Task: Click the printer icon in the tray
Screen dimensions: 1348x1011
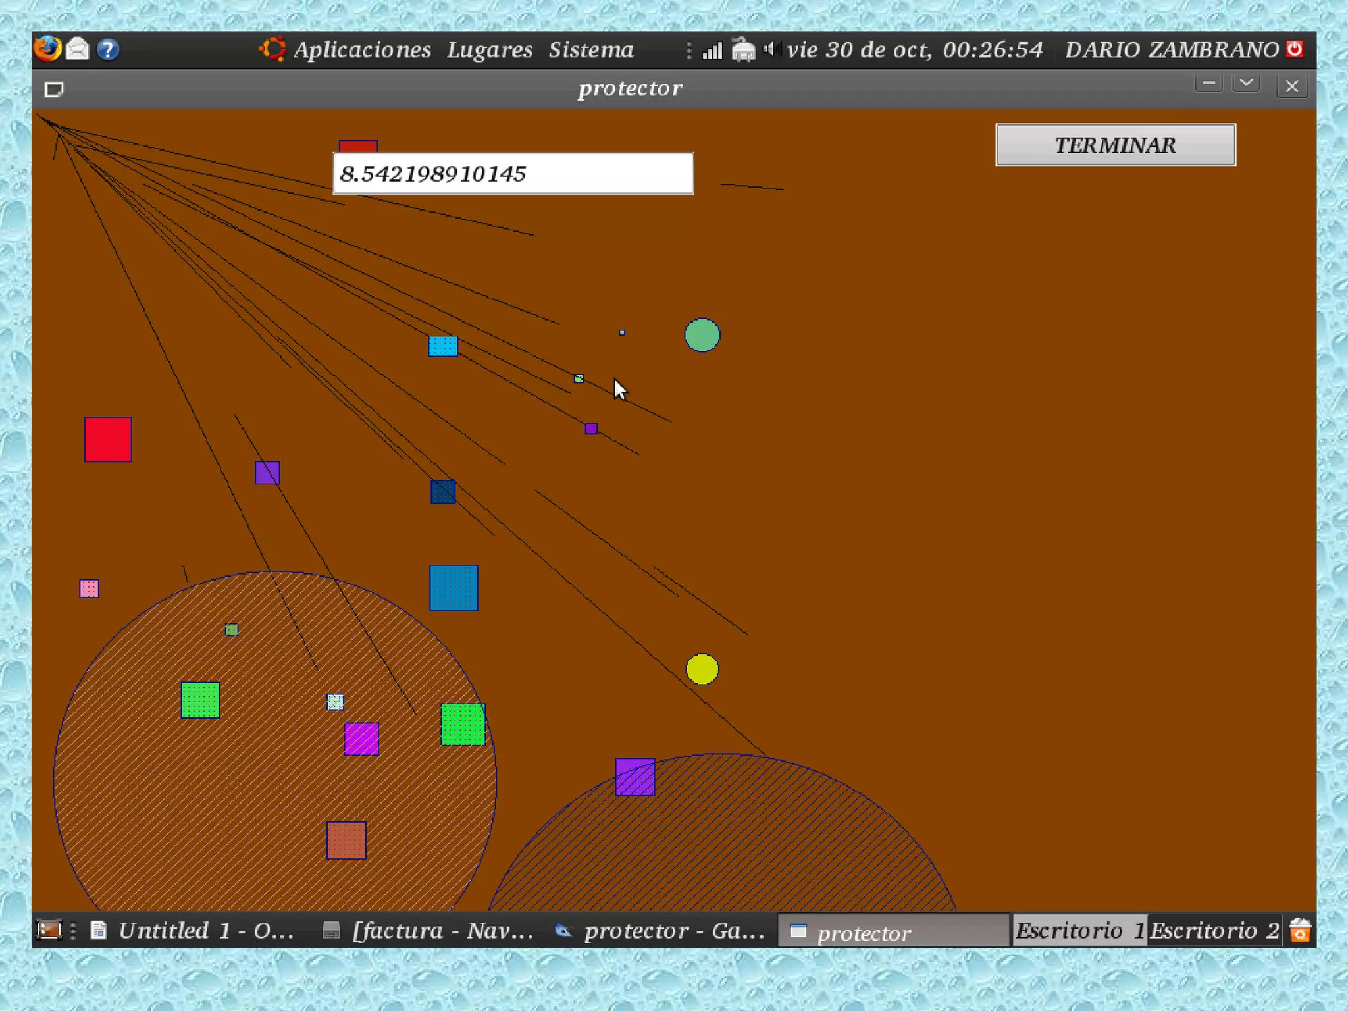Action: coord(743,50)
